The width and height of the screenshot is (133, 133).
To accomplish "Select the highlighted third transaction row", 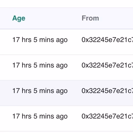I will [x=66, y=93].
